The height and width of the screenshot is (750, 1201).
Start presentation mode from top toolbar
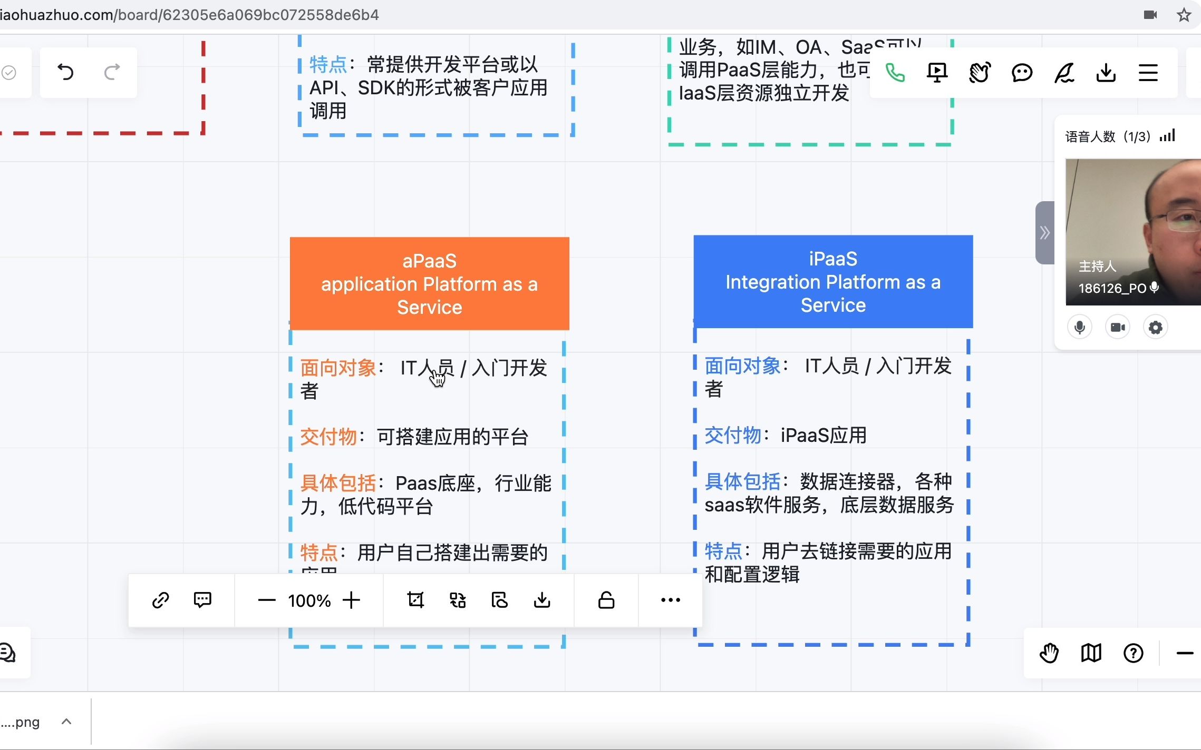pos(937,73)
